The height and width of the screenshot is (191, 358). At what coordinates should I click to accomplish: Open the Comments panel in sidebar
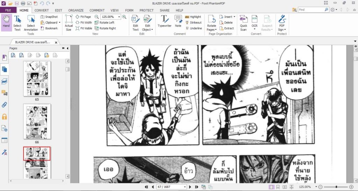pyautogui.click(x=4, y=93)
